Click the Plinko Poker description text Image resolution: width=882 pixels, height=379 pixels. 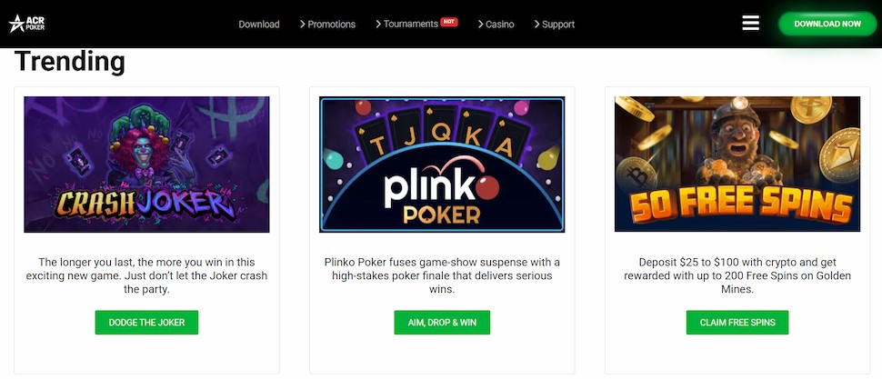[x=442, y=275]
